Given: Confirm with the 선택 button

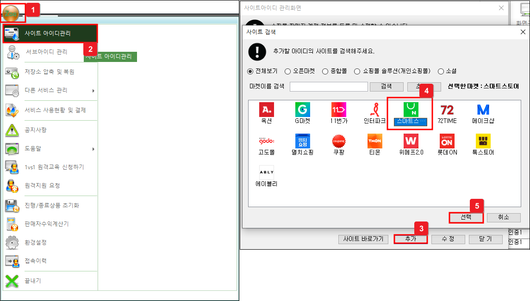Looking at the screenshot, I should [466, 217].
